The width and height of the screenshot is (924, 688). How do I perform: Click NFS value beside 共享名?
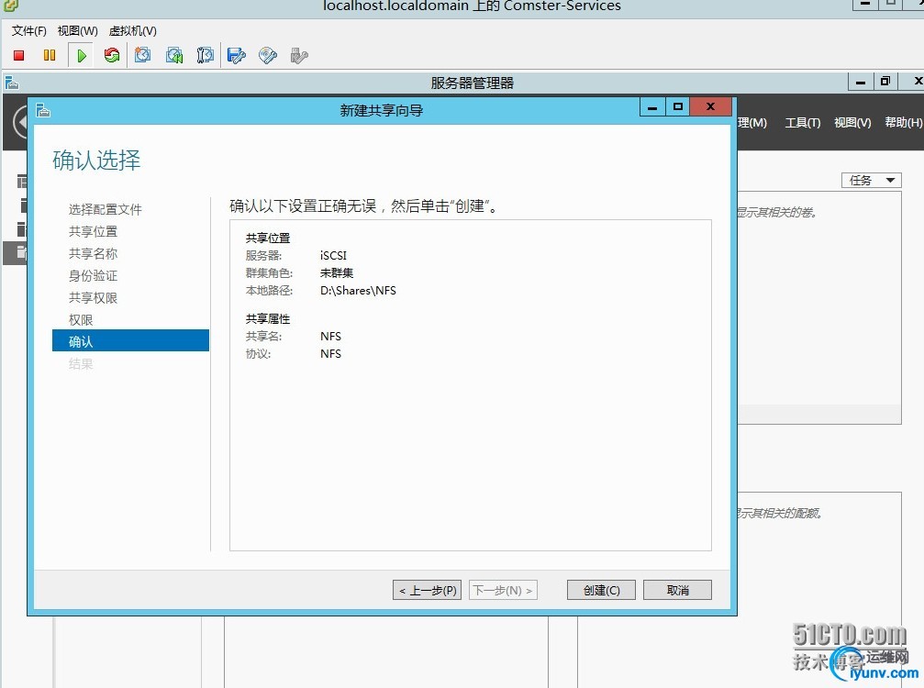(330, 337)
